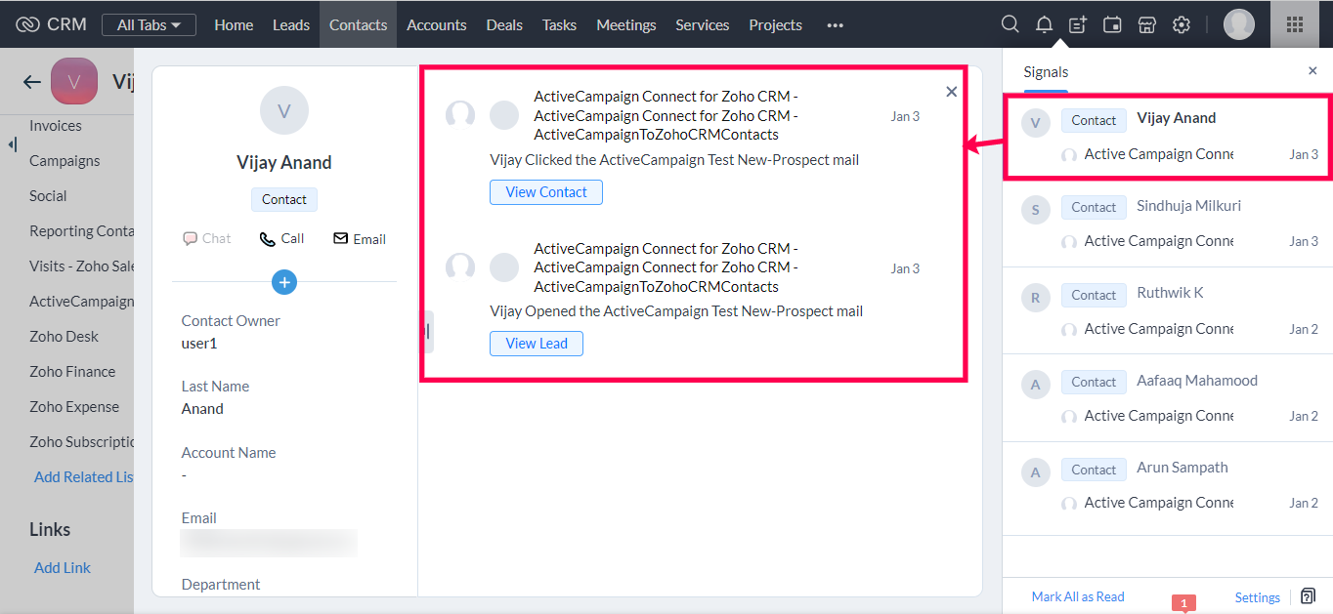Image resolution: width=1333 pixels, height=614 pixels.
Task: Select Social in related list
Action: [48, 196]
